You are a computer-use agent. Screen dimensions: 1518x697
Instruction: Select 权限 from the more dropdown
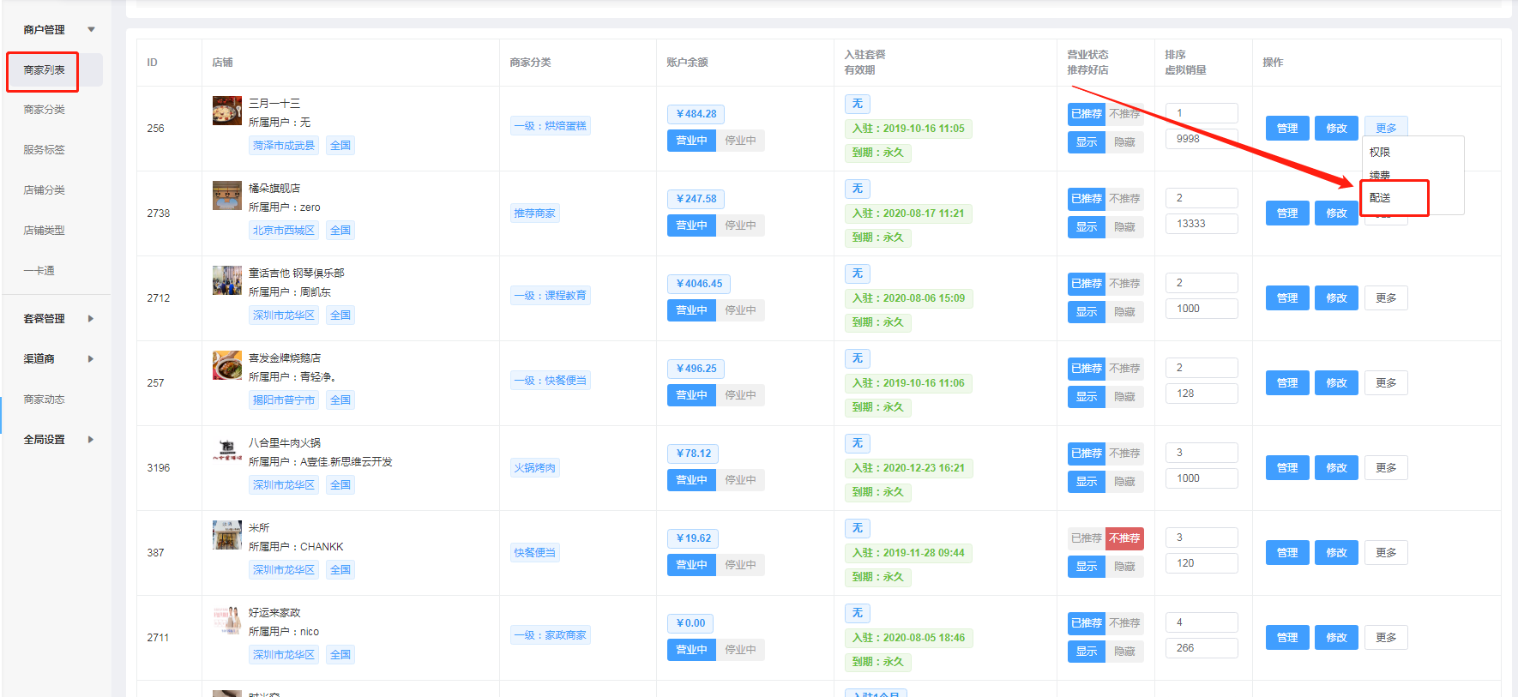point(1380,153)
